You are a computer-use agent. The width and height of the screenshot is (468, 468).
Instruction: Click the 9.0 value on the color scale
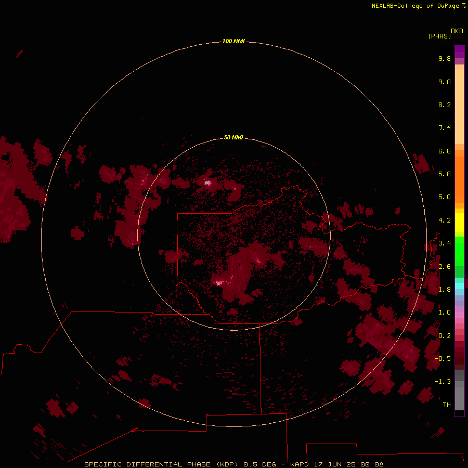445,82
